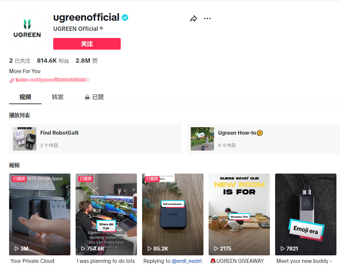Click the link icon in bio
Viewport: 340px width, 268px height.
(x=12, y=80)
